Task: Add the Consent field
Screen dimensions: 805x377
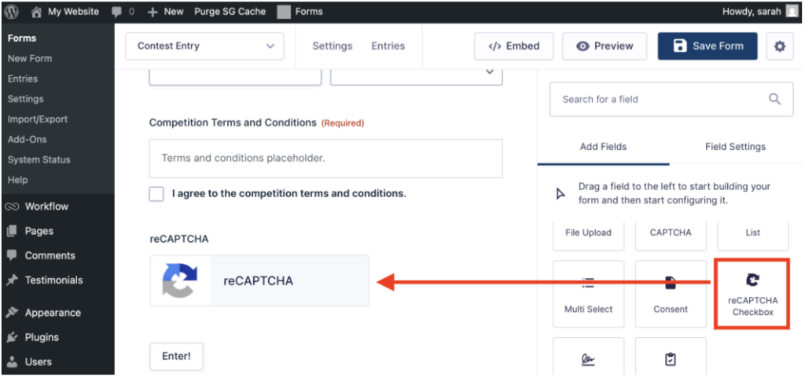Action: (x=671, y=294)
